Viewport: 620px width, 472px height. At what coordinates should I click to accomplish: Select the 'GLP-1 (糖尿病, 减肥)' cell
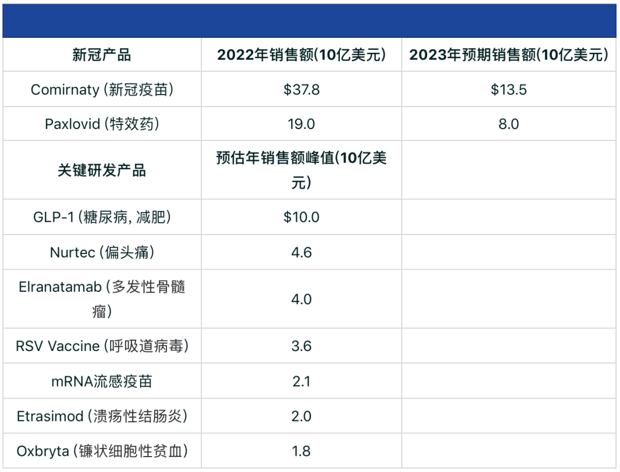click(x=102, y=217)
